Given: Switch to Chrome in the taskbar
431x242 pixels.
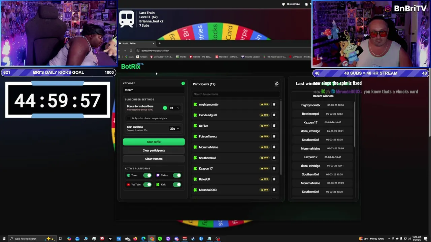Looking at the screenshot, I should point(152,239).
